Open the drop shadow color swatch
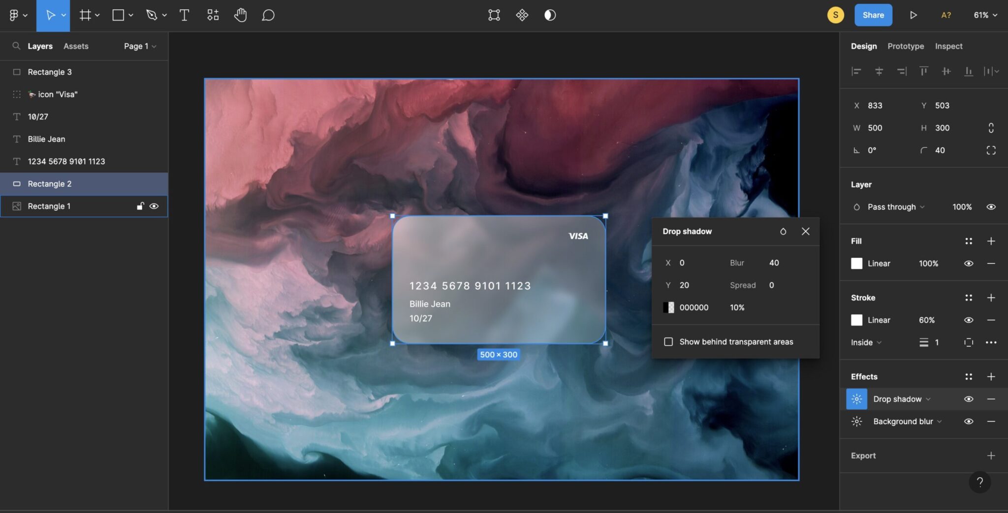Viewport: 1008px width, 513px height. 667,307
